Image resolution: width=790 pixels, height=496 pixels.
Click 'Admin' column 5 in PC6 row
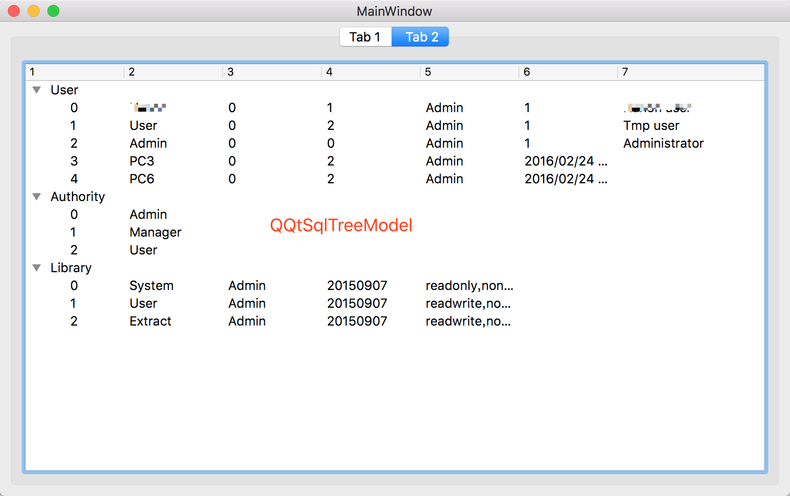click(444, 179)
